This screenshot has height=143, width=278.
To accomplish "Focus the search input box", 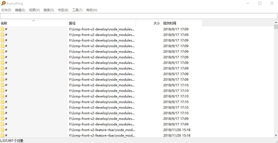I will click(139, 16).
